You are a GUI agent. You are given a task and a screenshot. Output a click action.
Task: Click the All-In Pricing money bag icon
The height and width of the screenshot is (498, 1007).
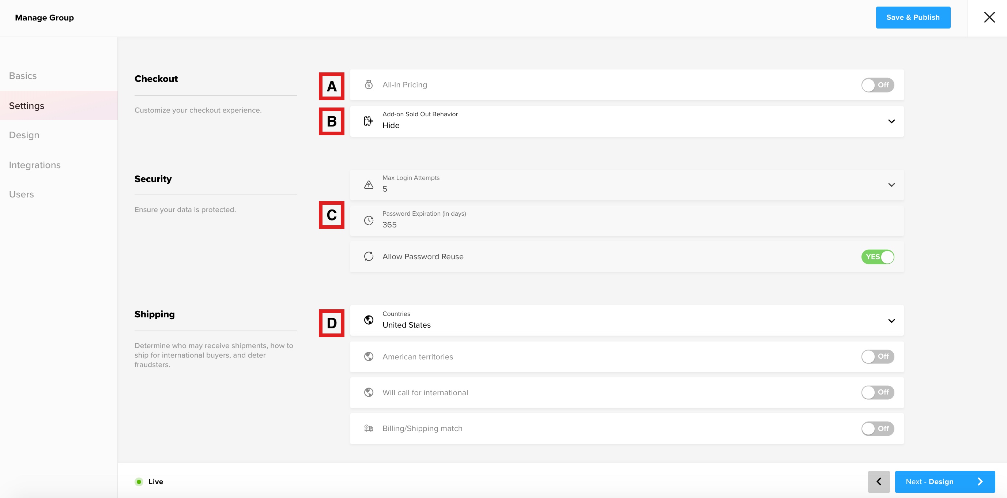[369, 85]
